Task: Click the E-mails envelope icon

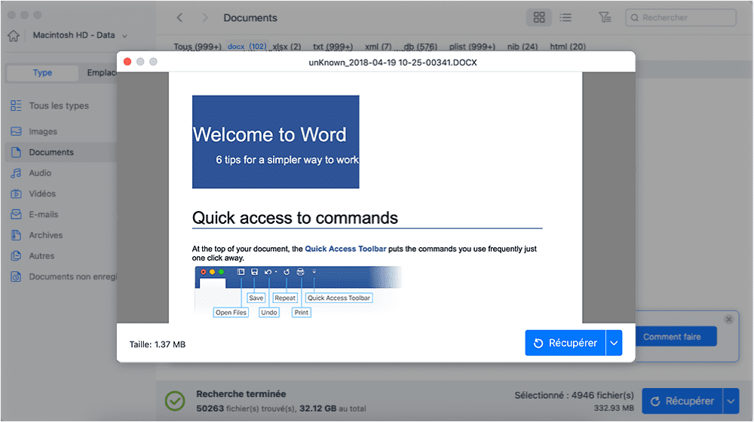Action: [x=16, y=214]
